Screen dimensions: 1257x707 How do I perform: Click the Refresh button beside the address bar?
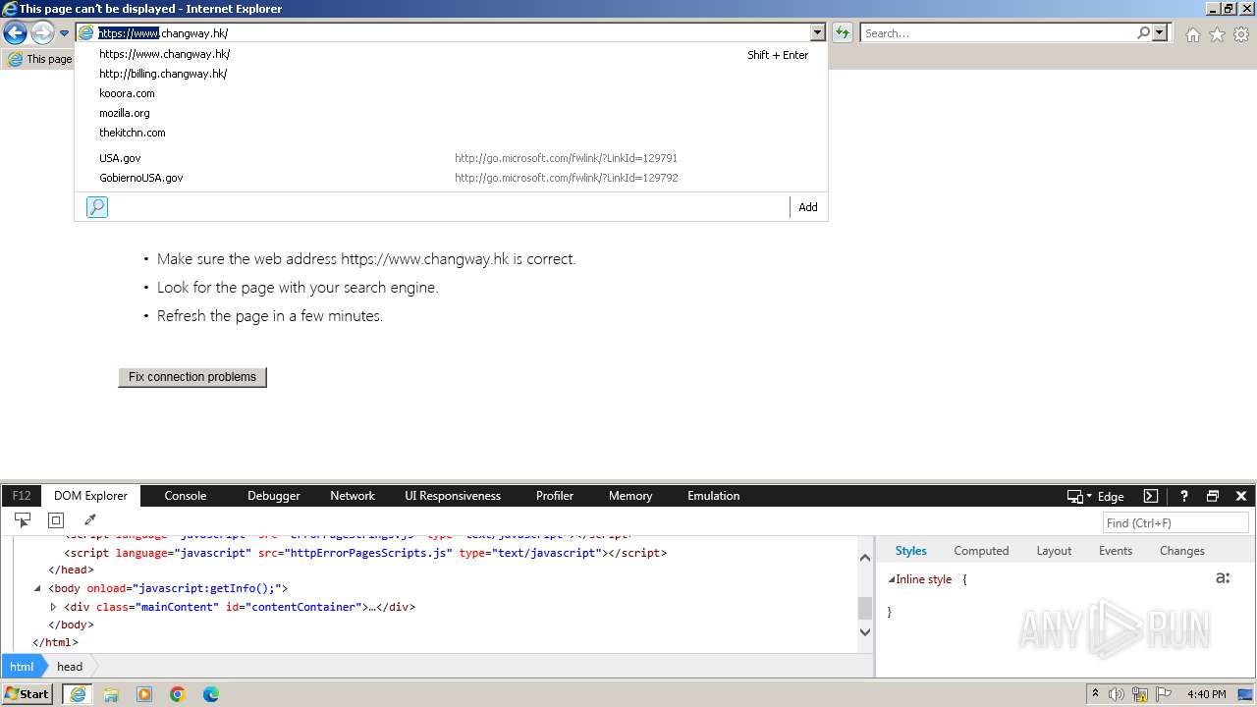click(x=843, y=32)
